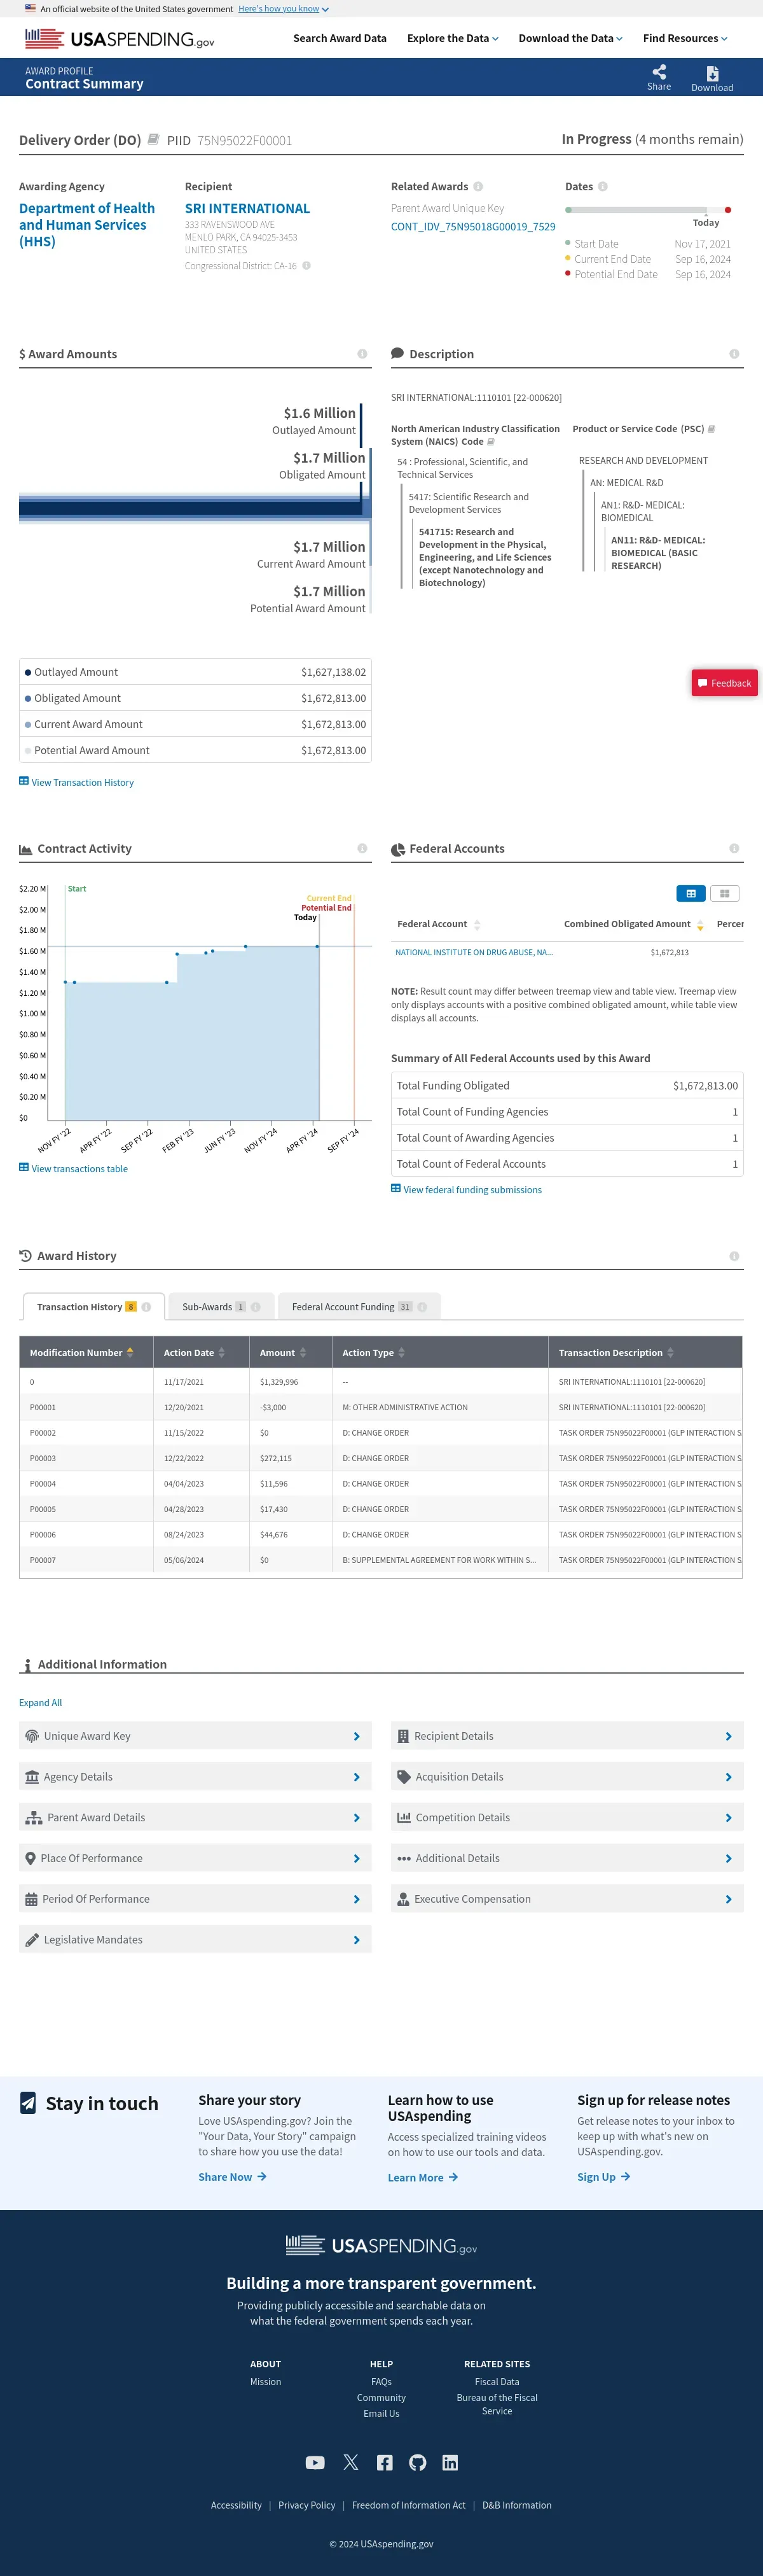Click Expand All link
This screenshot has width=763, height=2576.
40,1703
